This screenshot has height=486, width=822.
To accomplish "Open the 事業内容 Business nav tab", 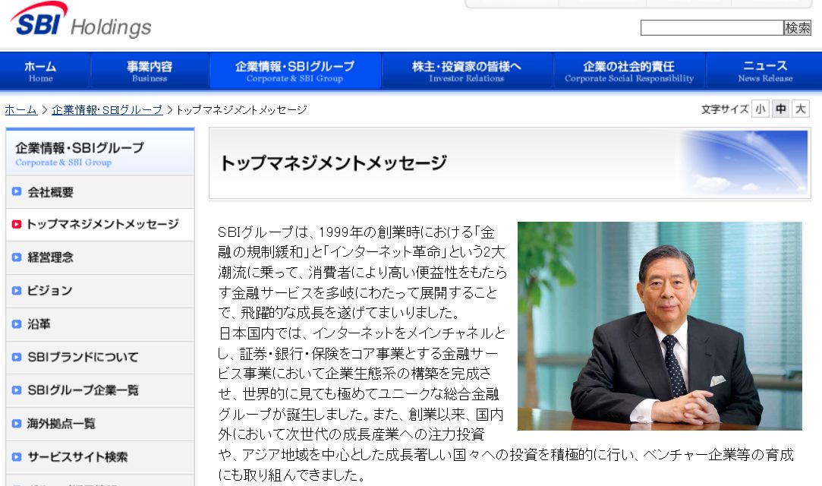I will (x=150, y=71).
